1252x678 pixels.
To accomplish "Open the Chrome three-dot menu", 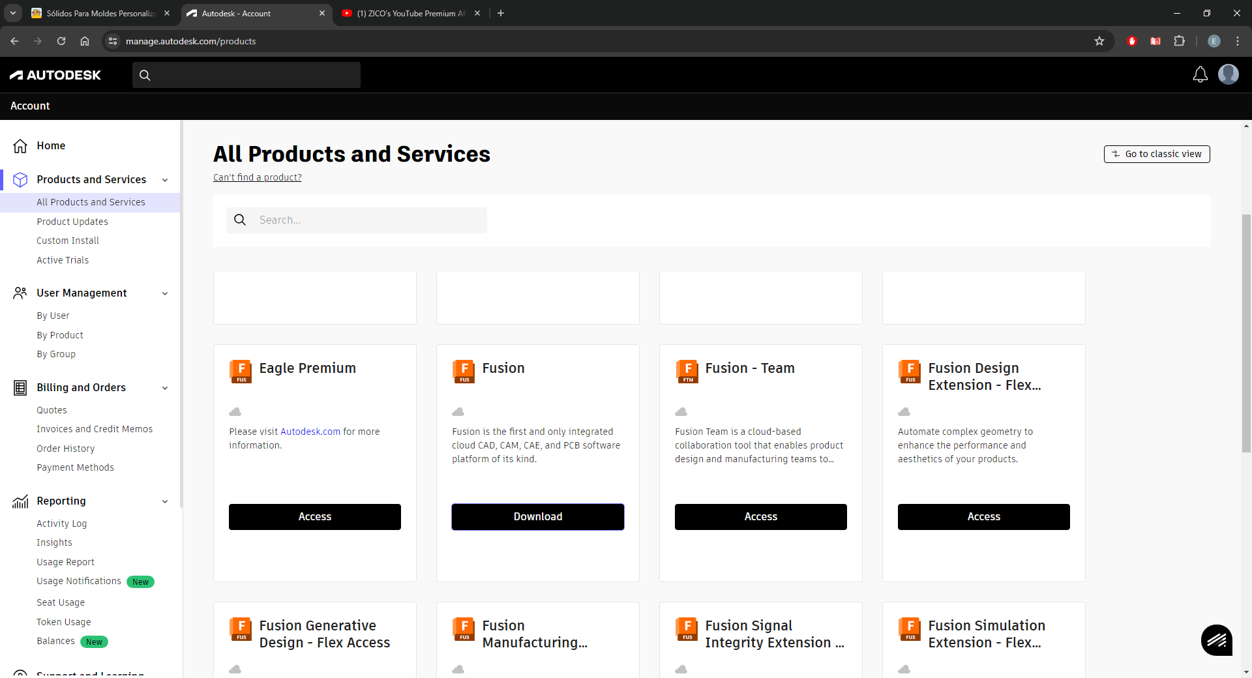I will coord(1238,41).
